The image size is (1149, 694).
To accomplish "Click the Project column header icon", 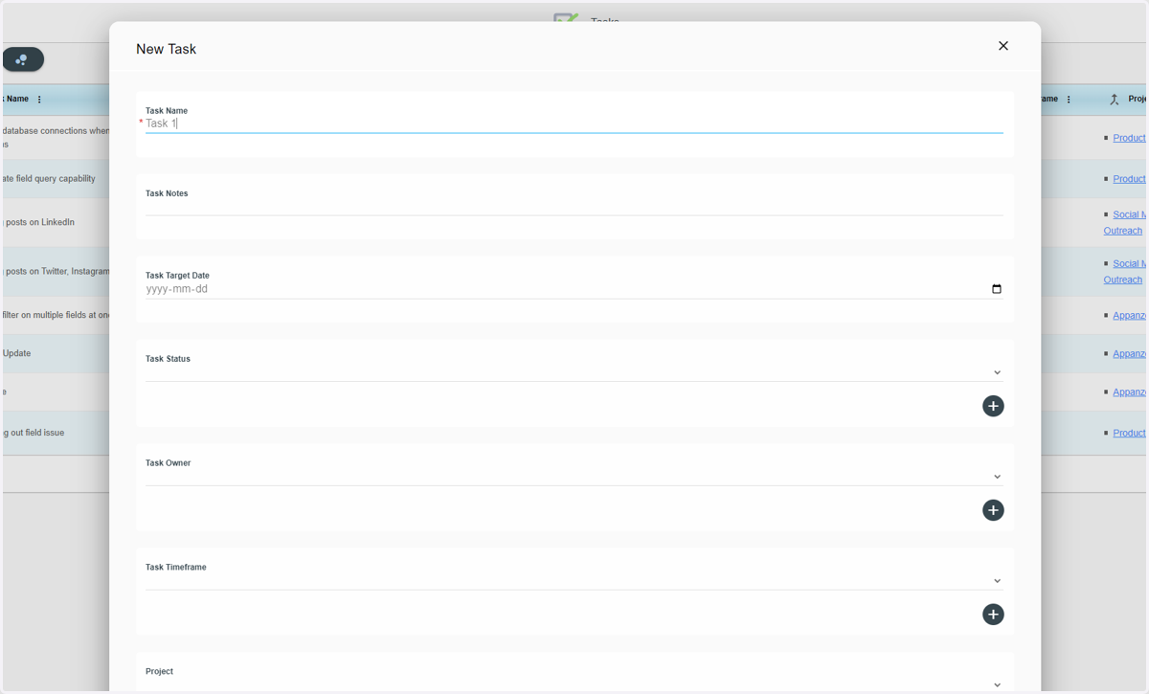I will coord(1114,100).
